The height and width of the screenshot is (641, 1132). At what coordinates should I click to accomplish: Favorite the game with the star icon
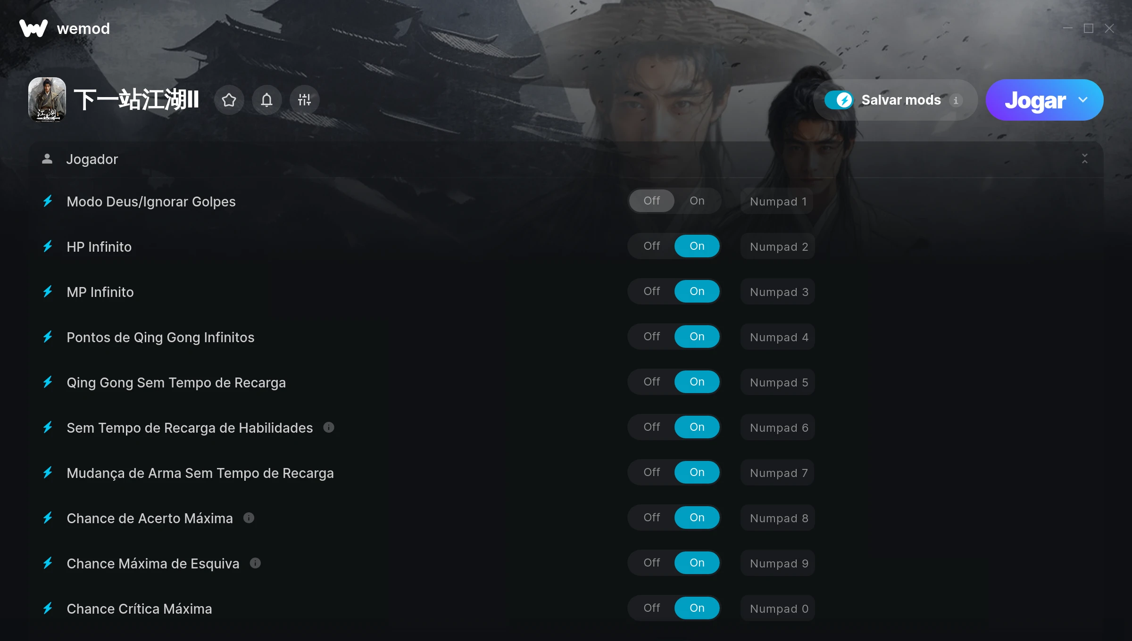(229, 100)
